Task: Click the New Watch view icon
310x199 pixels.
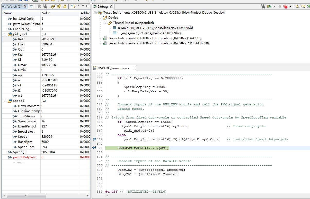Action: point(73,6)
